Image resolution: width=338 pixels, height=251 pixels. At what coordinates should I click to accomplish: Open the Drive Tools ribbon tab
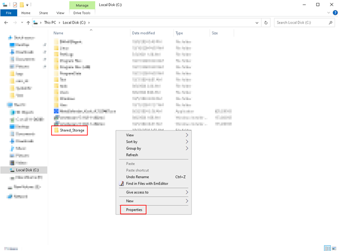coord(82,13)
